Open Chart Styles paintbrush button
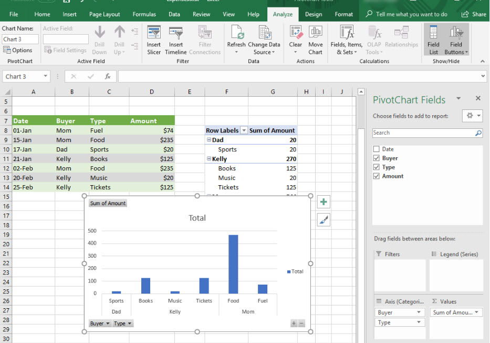Viewport: 490px width, 343px height. (324, 220)
